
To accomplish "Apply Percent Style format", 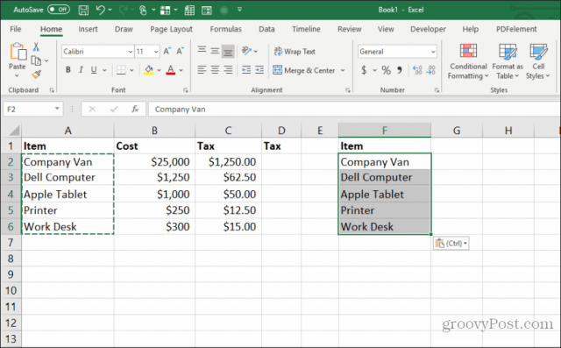I will (386, 70).
